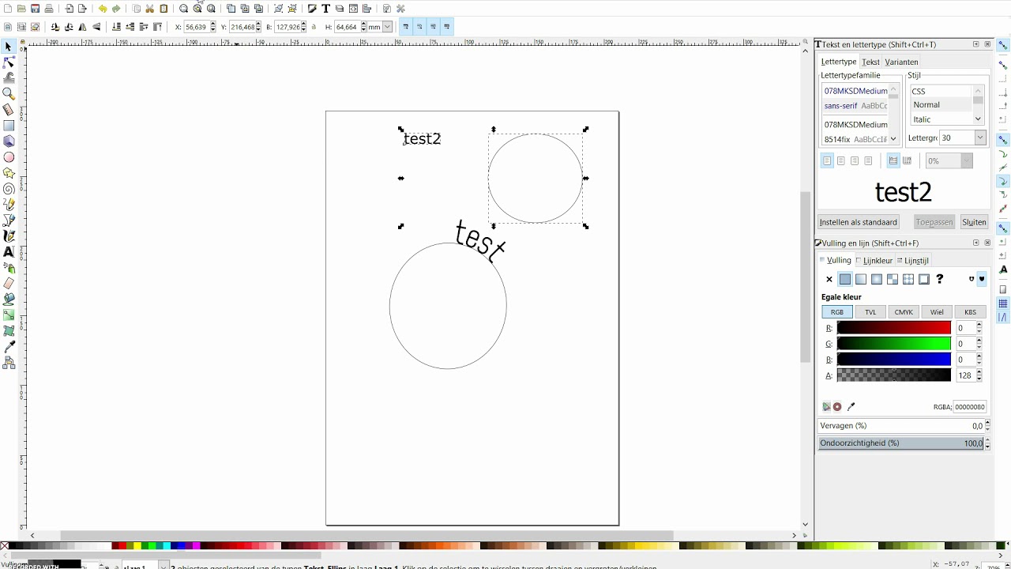Select the pattern fill option
The image size is (1011, 569).
click(x=908, y=279)
